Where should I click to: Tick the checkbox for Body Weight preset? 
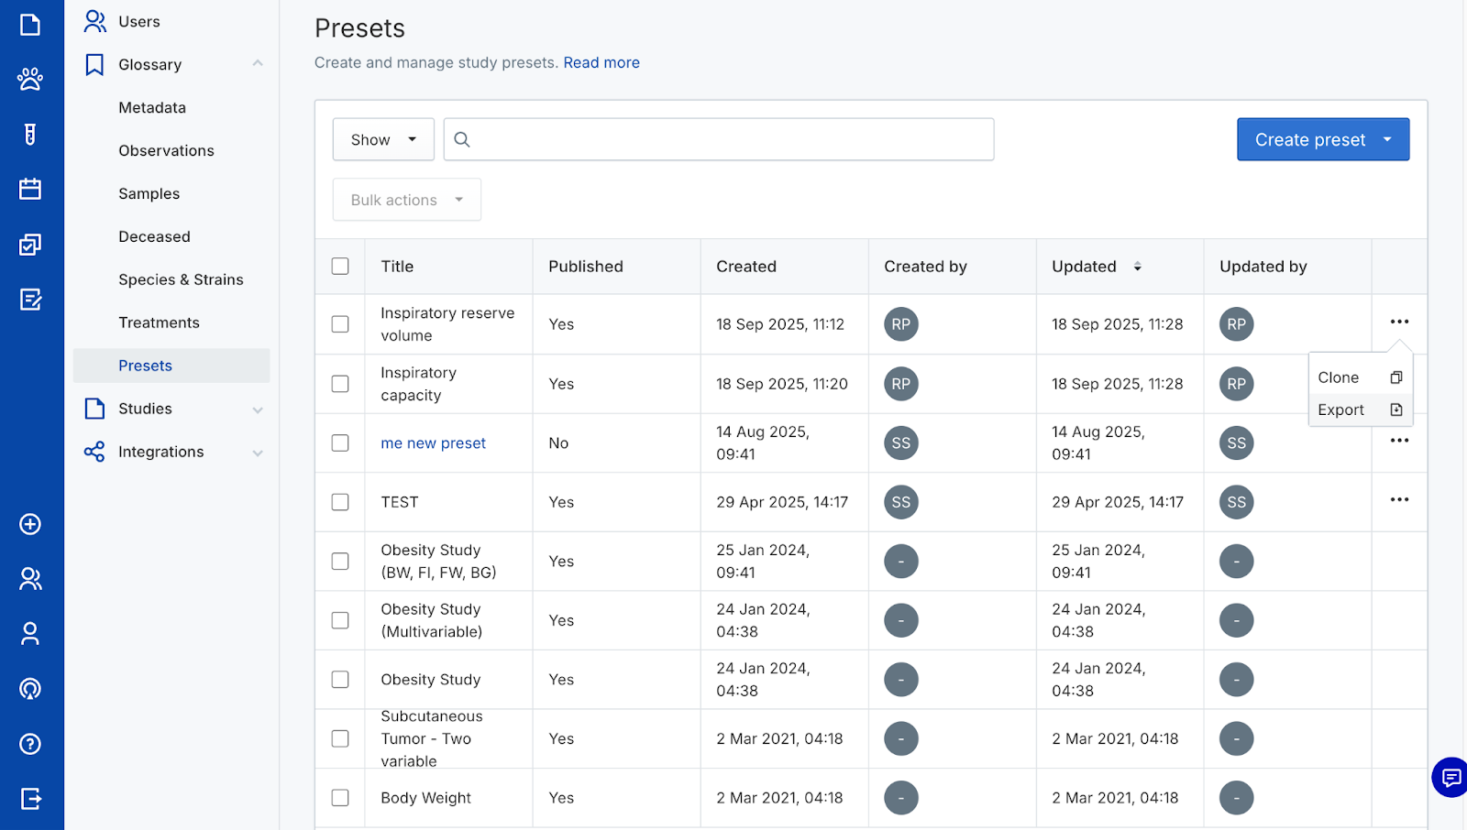coord(340,798)
